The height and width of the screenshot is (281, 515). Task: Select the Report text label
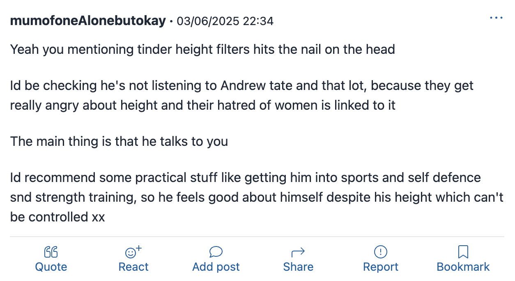(381, 267)
